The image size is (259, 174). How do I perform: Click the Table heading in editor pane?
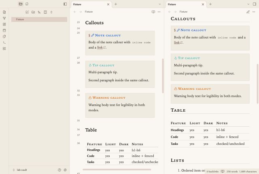(x=91, y=130)
